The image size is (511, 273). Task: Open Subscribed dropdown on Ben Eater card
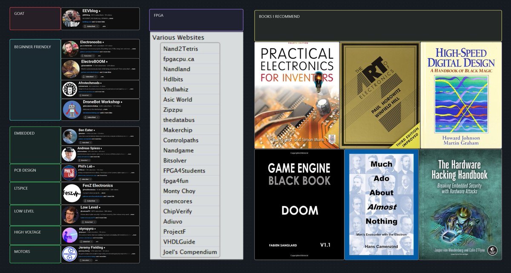pyautogui.click(x=86, y=143)
